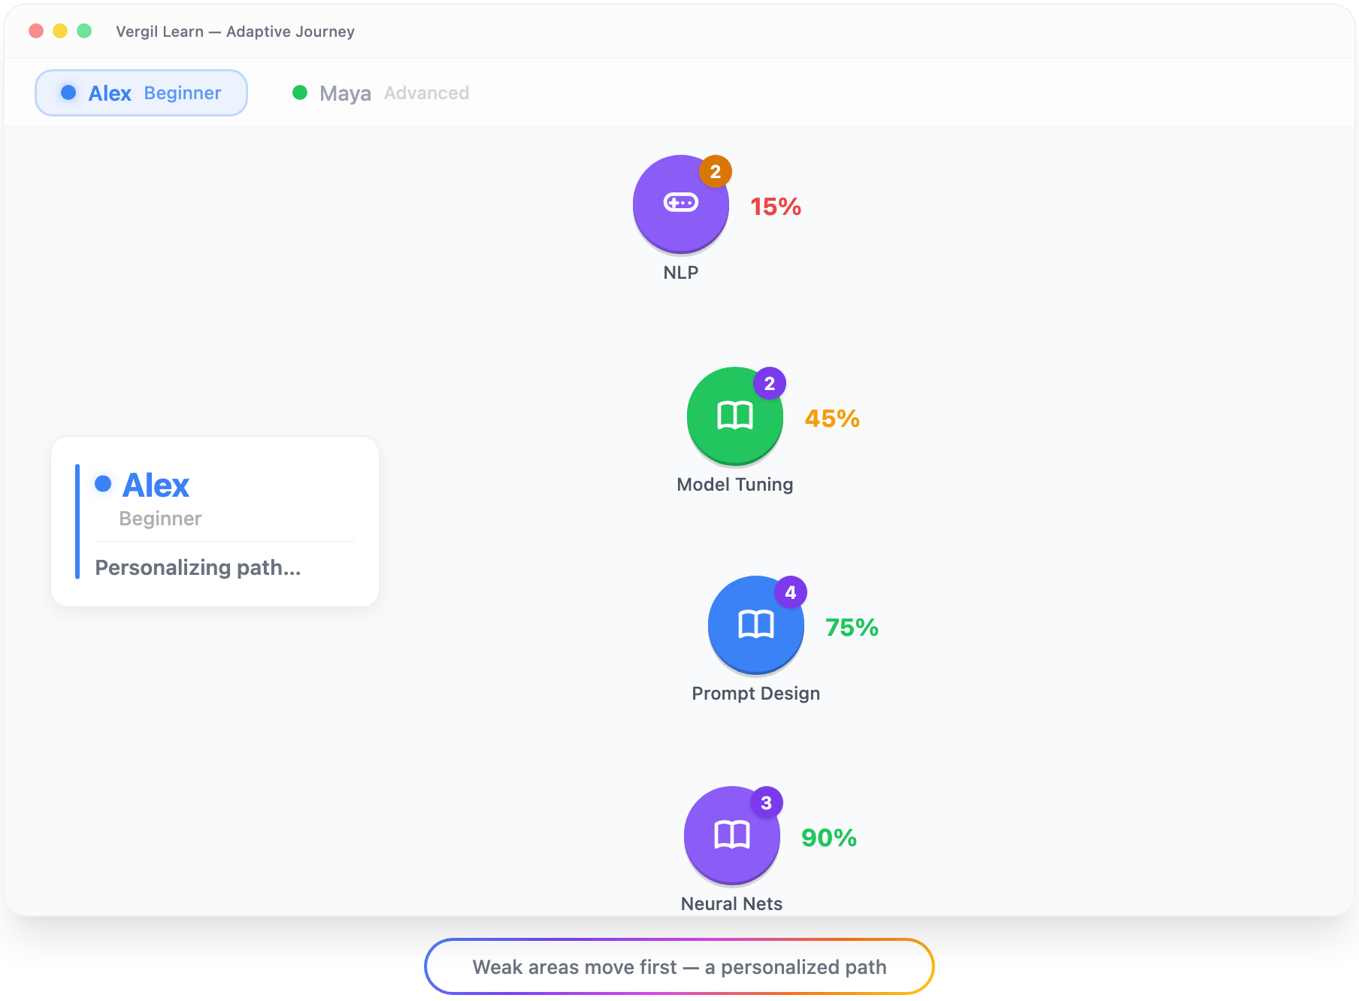
Task: Click the green dot next to Maya
Action: tap(300, 92)
